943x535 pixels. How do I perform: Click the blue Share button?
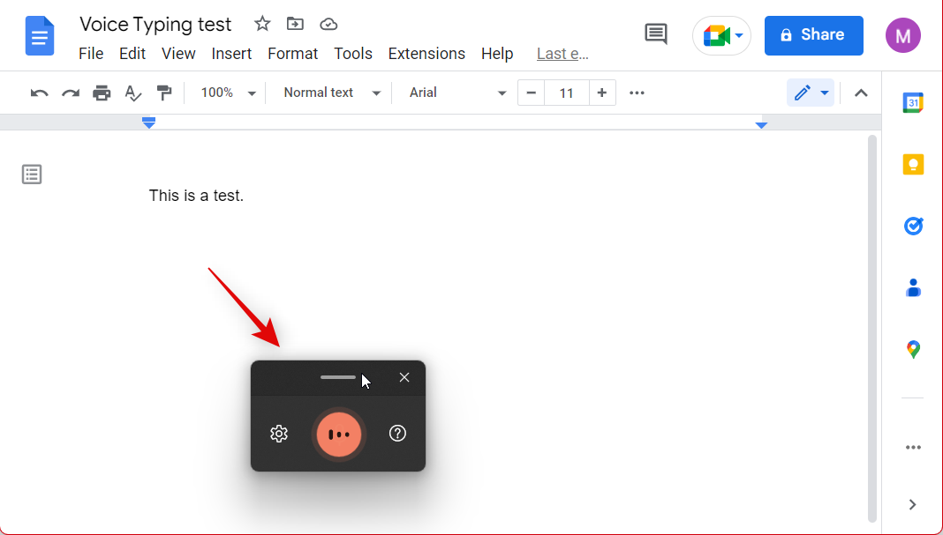pyautogui.click(x=813, y=35)
